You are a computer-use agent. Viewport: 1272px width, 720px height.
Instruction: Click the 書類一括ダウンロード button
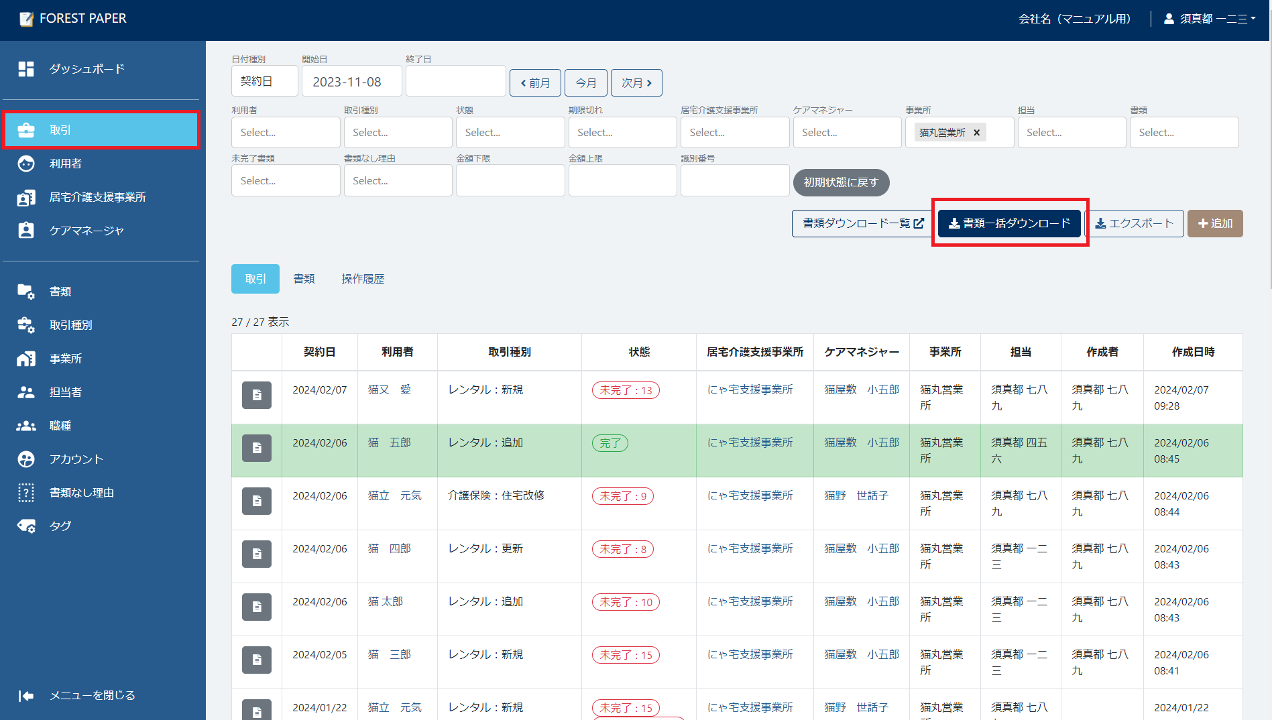(1009, 223)
